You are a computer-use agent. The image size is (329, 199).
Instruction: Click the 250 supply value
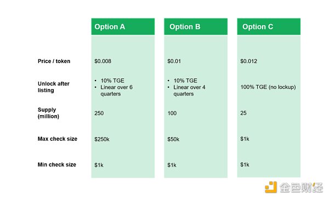99,113
